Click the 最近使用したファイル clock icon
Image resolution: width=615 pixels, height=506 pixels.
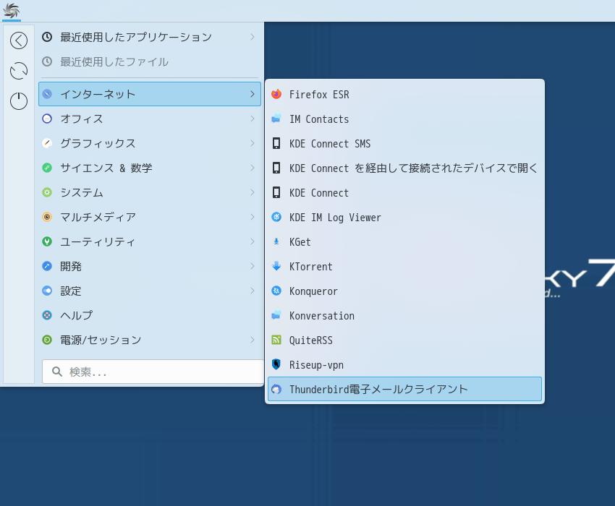coord(47,61)
